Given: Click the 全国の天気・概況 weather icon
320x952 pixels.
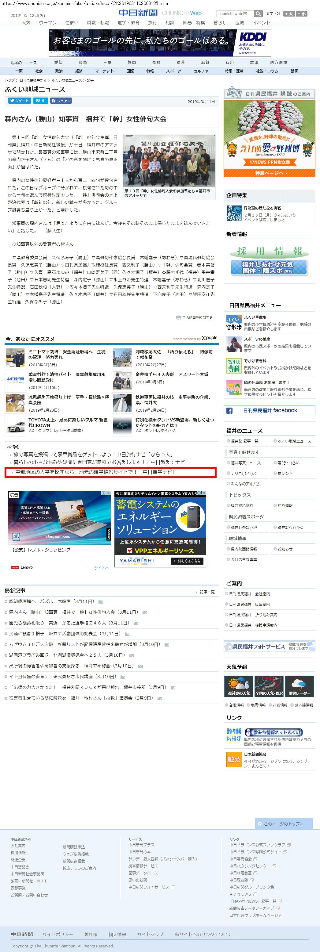Looking at the screenshot, I should click(269, 686).
